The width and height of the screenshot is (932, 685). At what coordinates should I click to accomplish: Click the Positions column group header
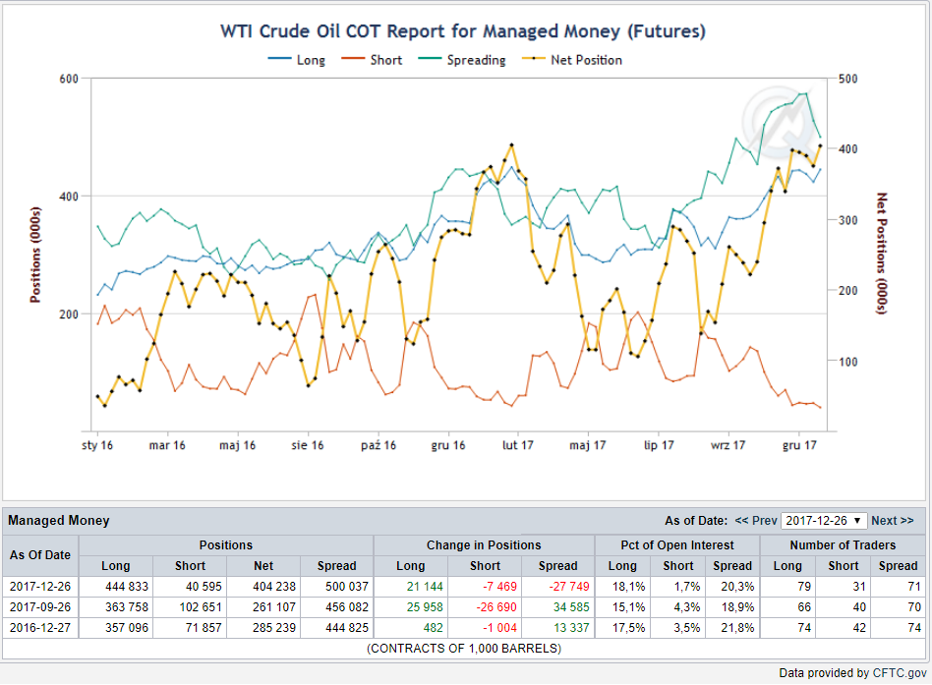pos(226,544)
